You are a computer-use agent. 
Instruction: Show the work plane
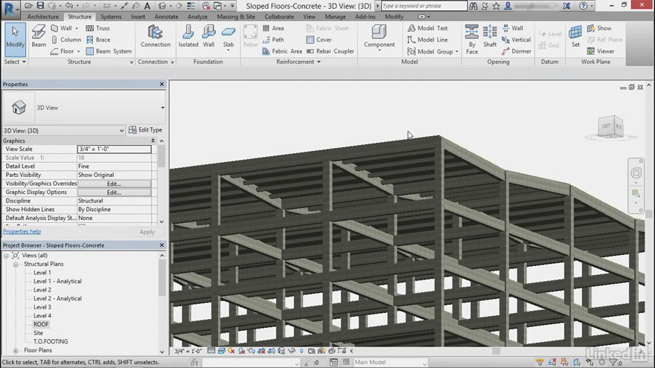click(x=599, y=28)
